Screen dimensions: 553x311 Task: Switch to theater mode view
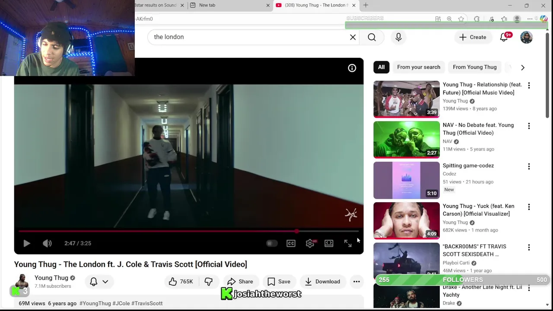click(x=329, y=243)
